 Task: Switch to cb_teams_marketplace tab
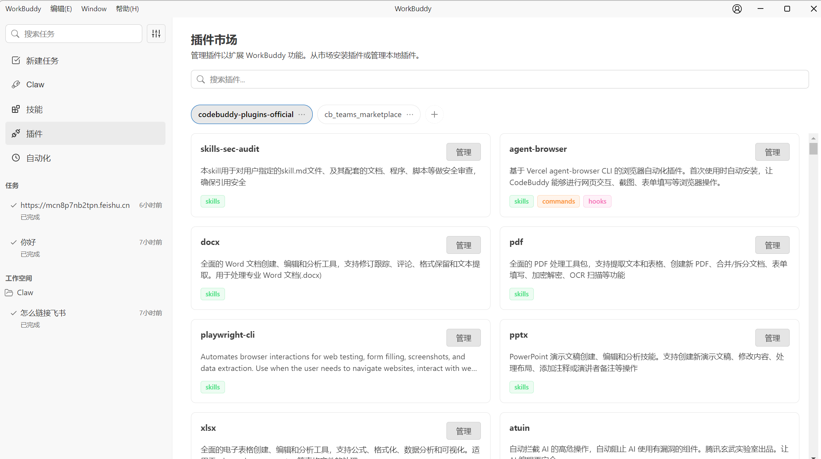(363, 114)
